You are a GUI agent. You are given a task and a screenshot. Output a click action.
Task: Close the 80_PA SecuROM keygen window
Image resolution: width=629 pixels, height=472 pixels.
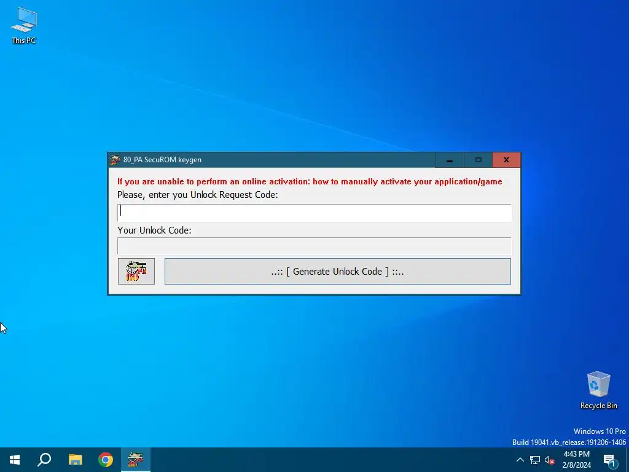point(506,160)
